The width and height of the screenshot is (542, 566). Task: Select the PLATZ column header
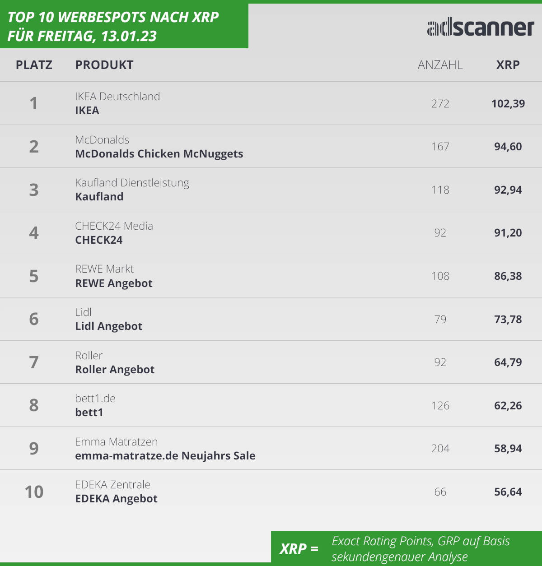34,65
